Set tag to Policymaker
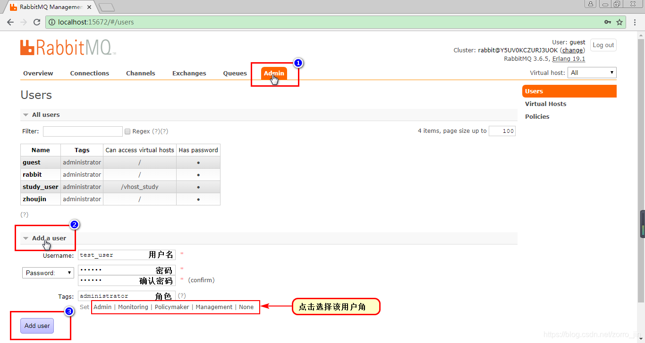The image size is (645, 343). [172, 307]
